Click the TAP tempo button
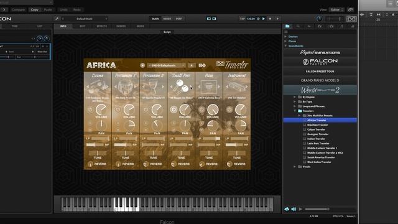This screenshot has height=224, width=398. coord(243,19)
